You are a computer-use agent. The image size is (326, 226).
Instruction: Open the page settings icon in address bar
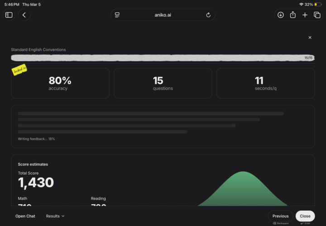click(117, 15)
